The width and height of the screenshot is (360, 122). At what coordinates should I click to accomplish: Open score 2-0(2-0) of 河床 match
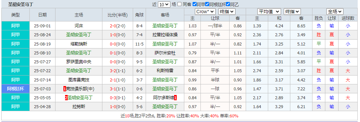(118, 26)
